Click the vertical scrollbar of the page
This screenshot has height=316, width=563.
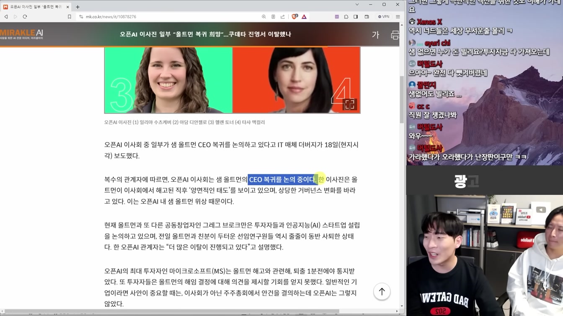(x=402, y=100)
